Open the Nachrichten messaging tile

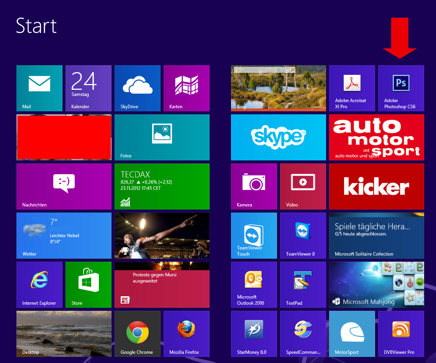[64, 186]
